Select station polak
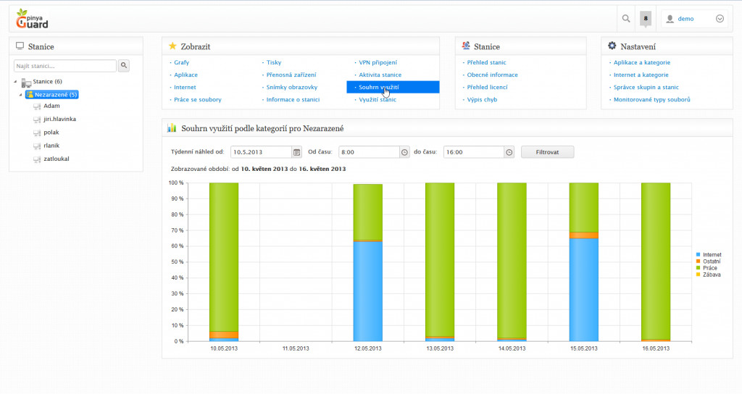 pos(51,133)
